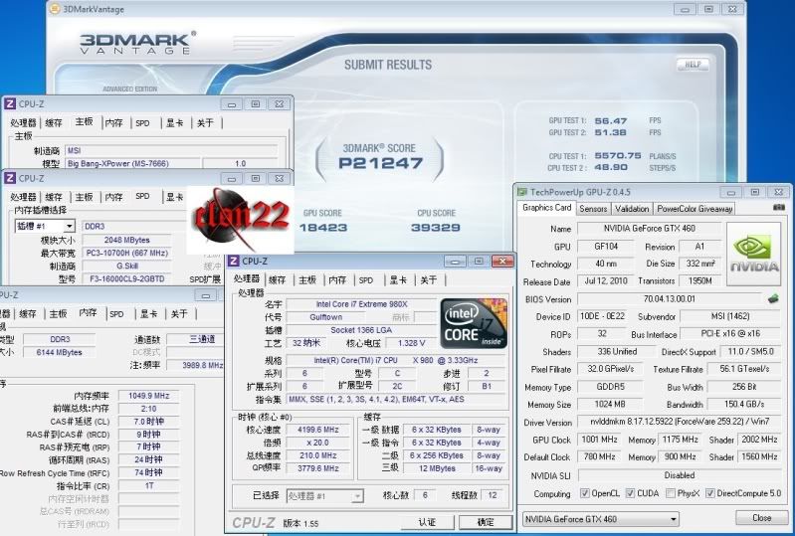Click the CPU SCORE value 39329

tap(436, 228)
